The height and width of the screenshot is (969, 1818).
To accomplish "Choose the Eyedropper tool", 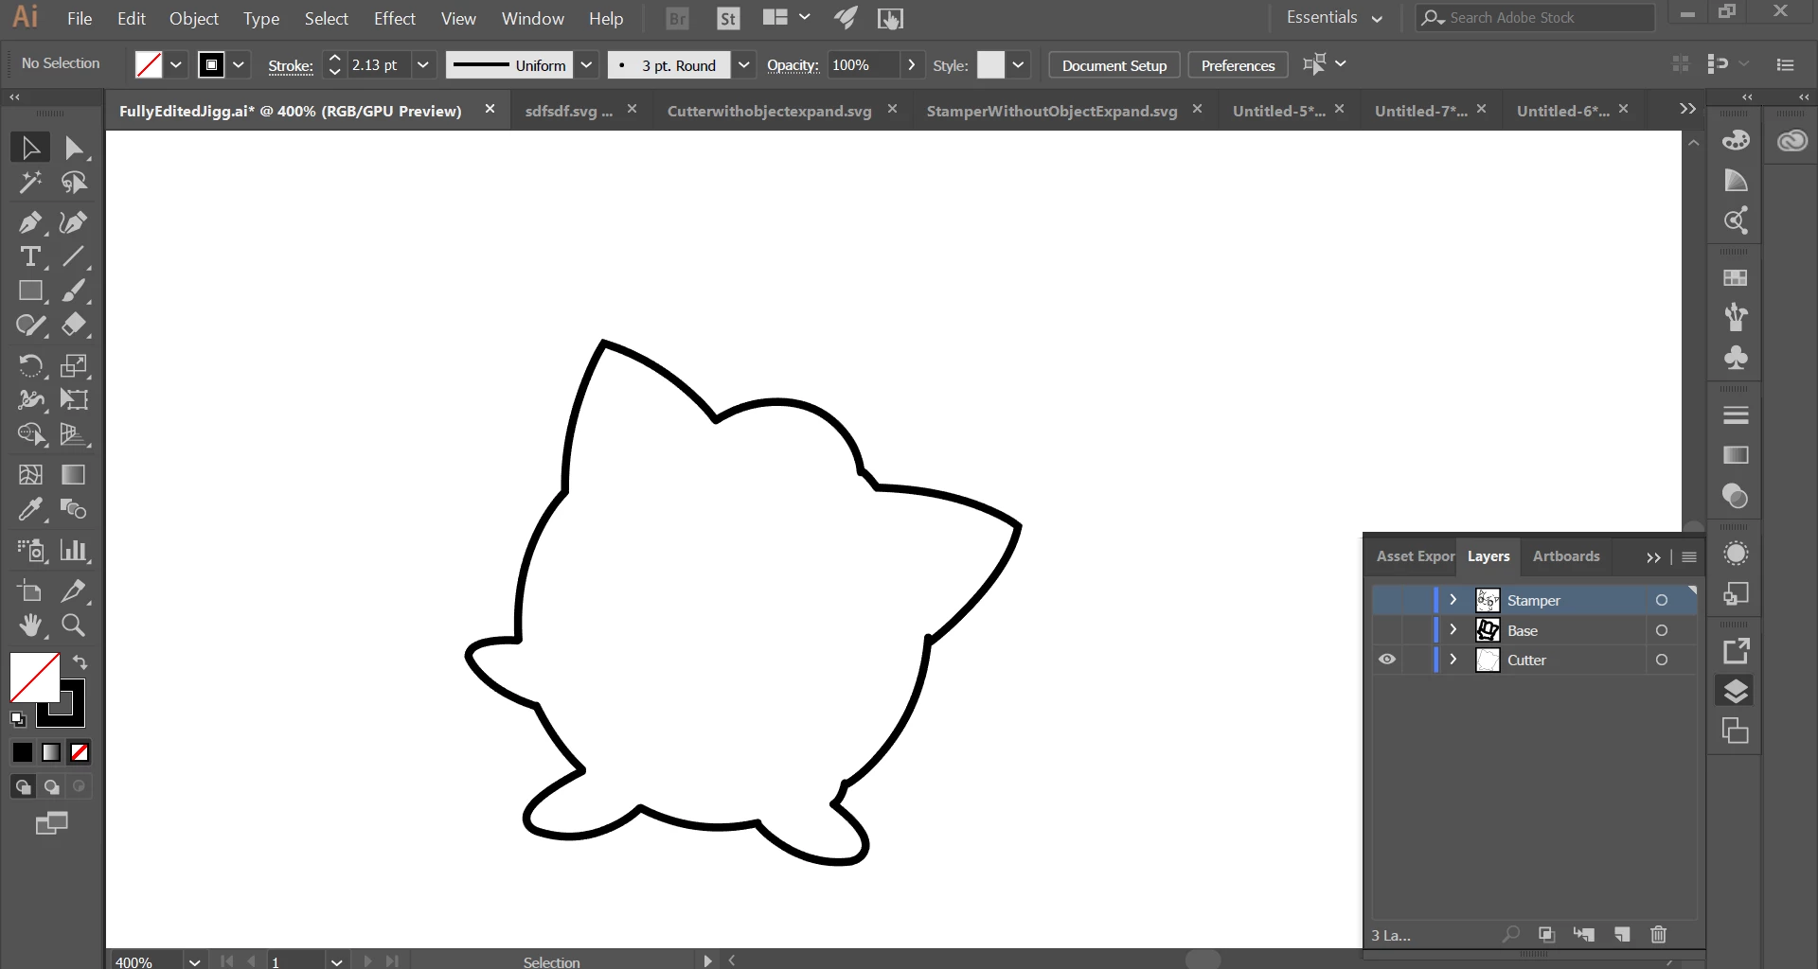I will [30, 509].
